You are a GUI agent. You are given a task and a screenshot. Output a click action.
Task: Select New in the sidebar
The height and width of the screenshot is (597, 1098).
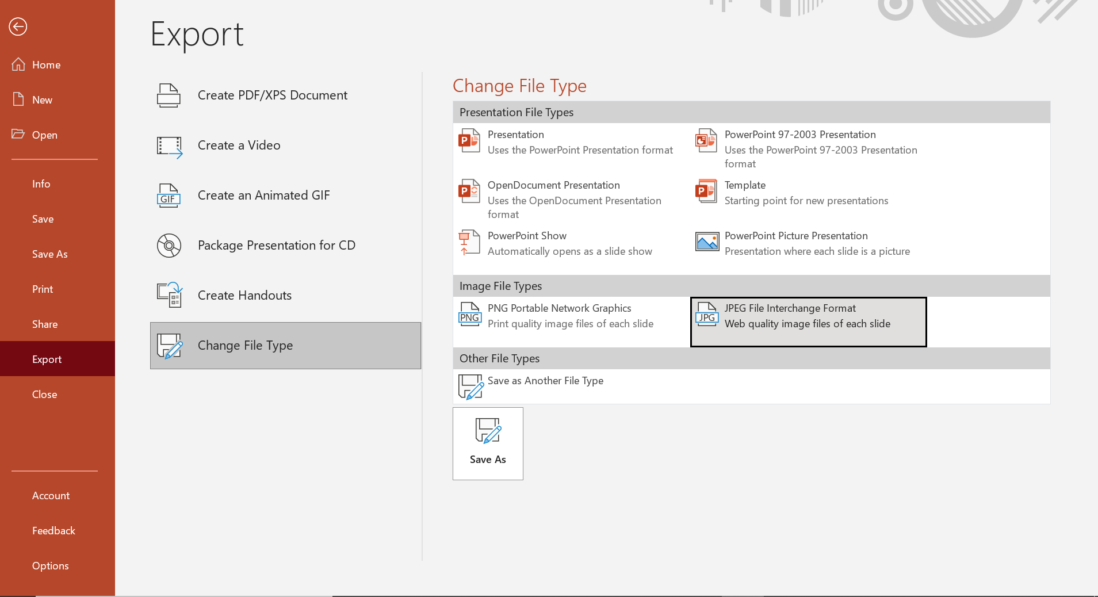[x=58, y=99]
